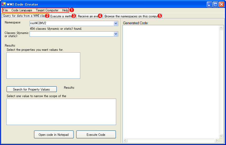This screenshot has width=226, height=145.
Task: Select the Query for data from a WMI class tab
Action: point(25,16)
